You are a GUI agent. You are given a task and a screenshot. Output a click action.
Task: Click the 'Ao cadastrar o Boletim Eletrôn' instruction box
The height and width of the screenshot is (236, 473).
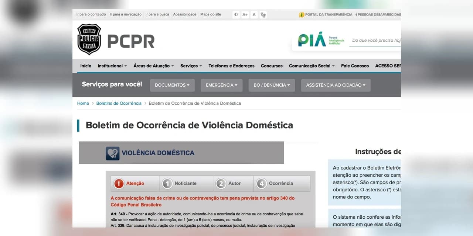365,183
